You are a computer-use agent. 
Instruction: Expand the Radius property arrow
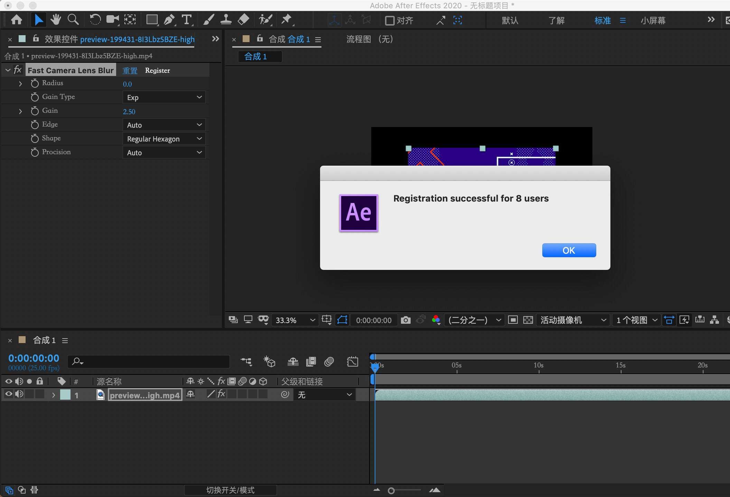click(x=20, y=84)
